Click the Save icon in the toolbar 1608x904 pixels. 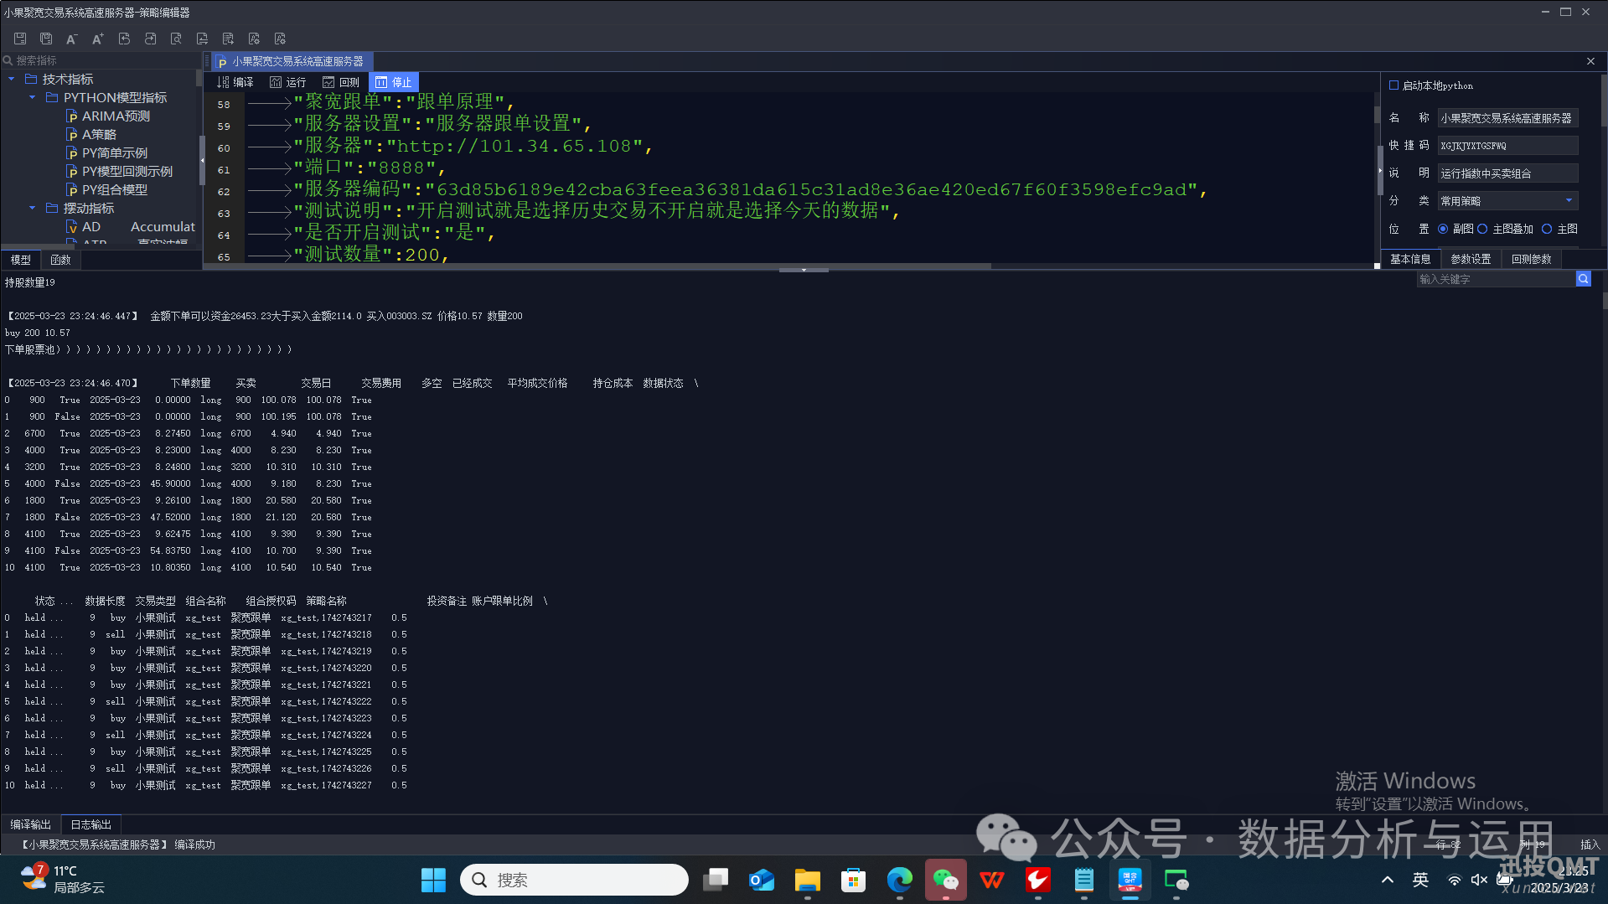[x=20, y=39]
